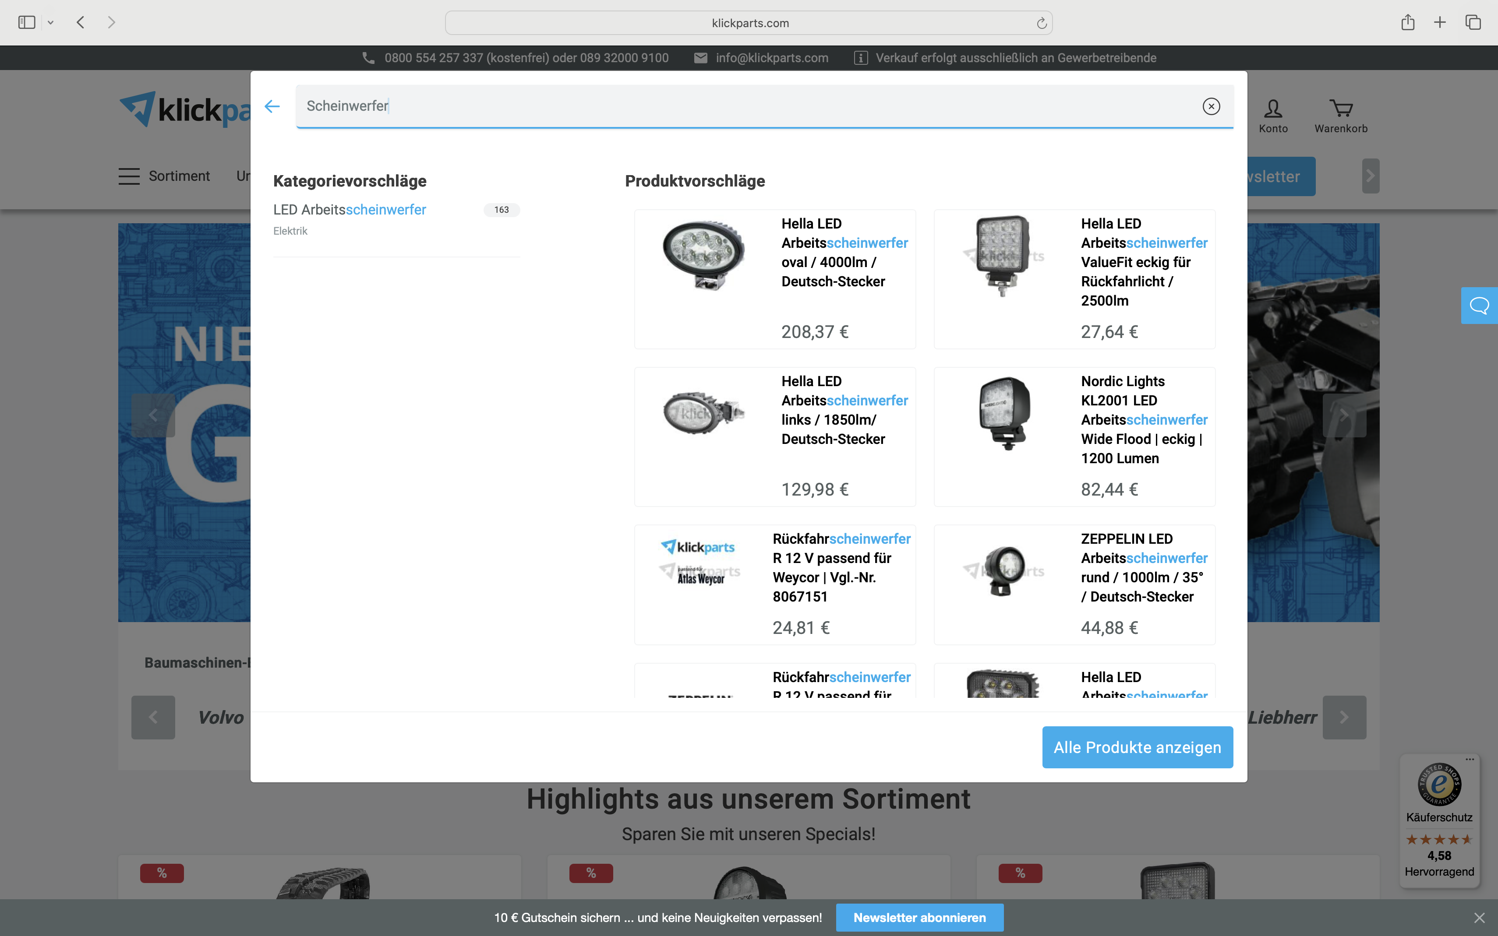Open Hella LED oval 4000lm product title
The height and width of the screenshot is (936, 1498).
(x=844, y=253)
